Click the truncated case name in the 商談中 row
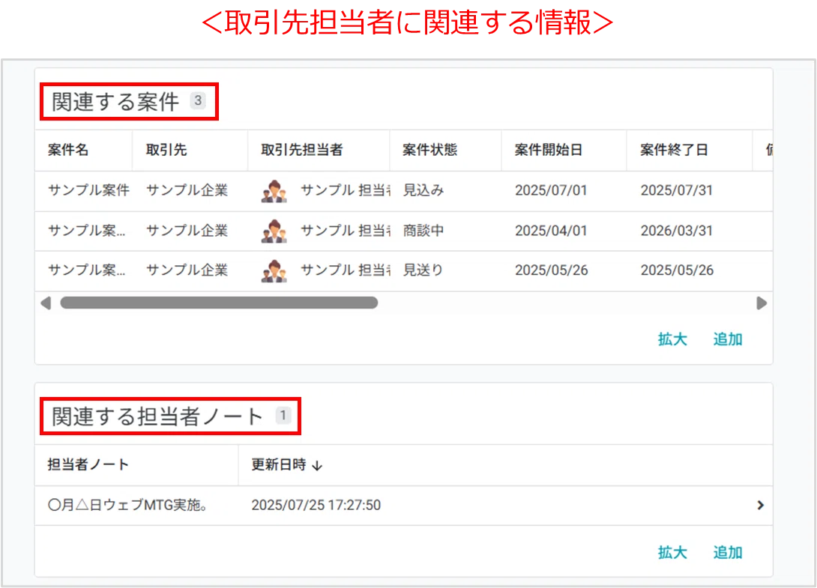Screen dimensions: 817x588 [86, 231]
